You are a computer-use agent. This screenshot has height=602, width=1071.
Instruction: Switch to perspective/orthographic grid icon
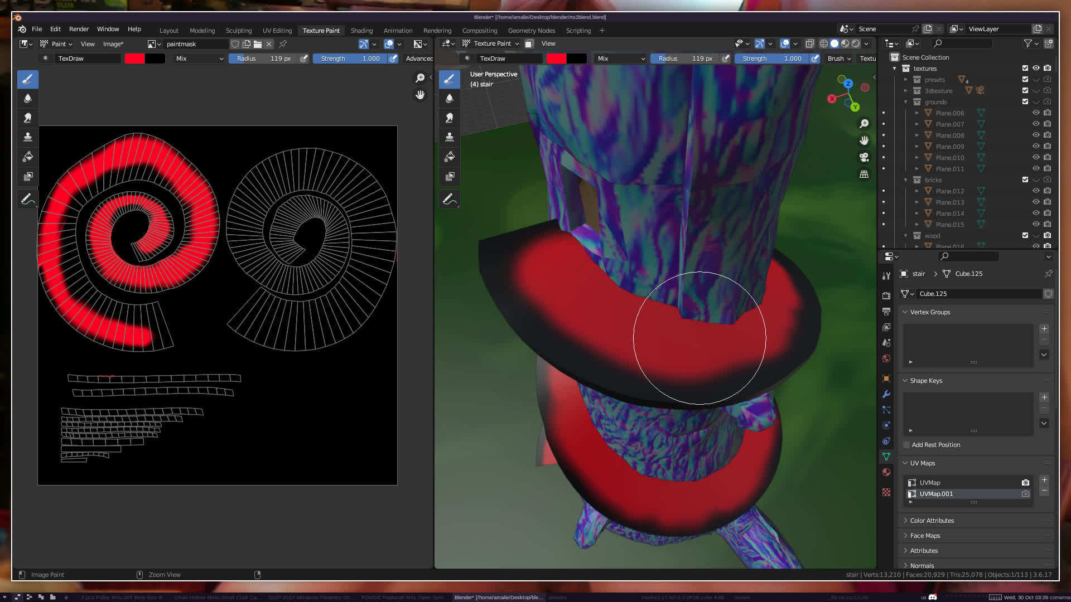pyautogui.click(x=864, y=174)
